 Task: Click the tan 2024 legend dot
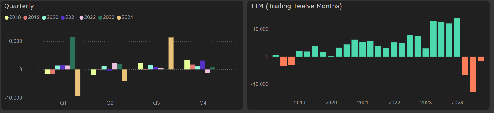119,18
